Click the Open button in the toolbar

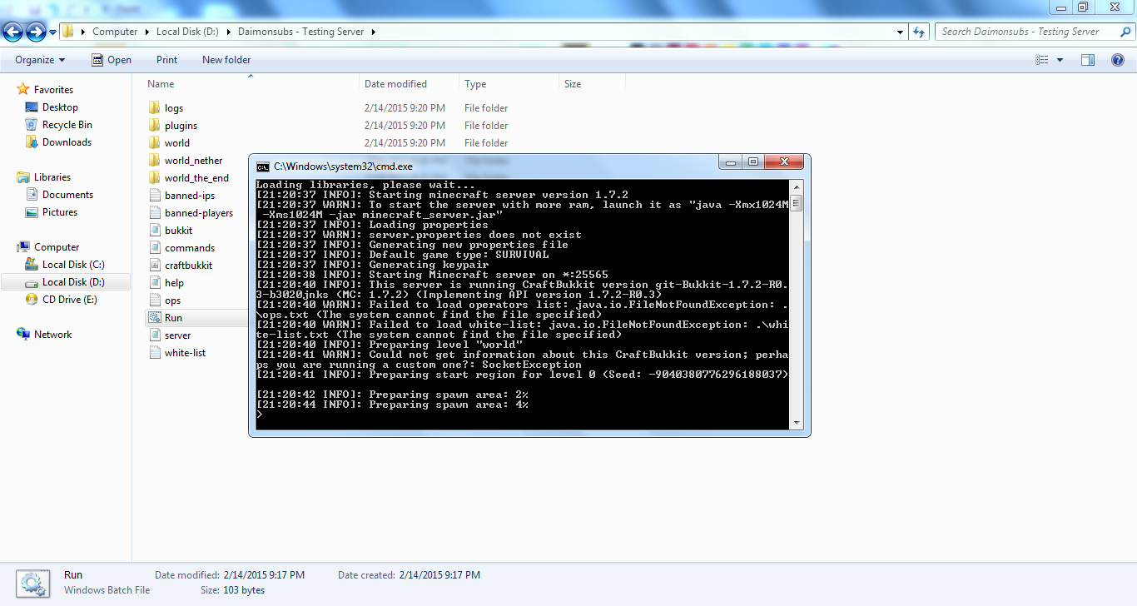tap(112, 60)
